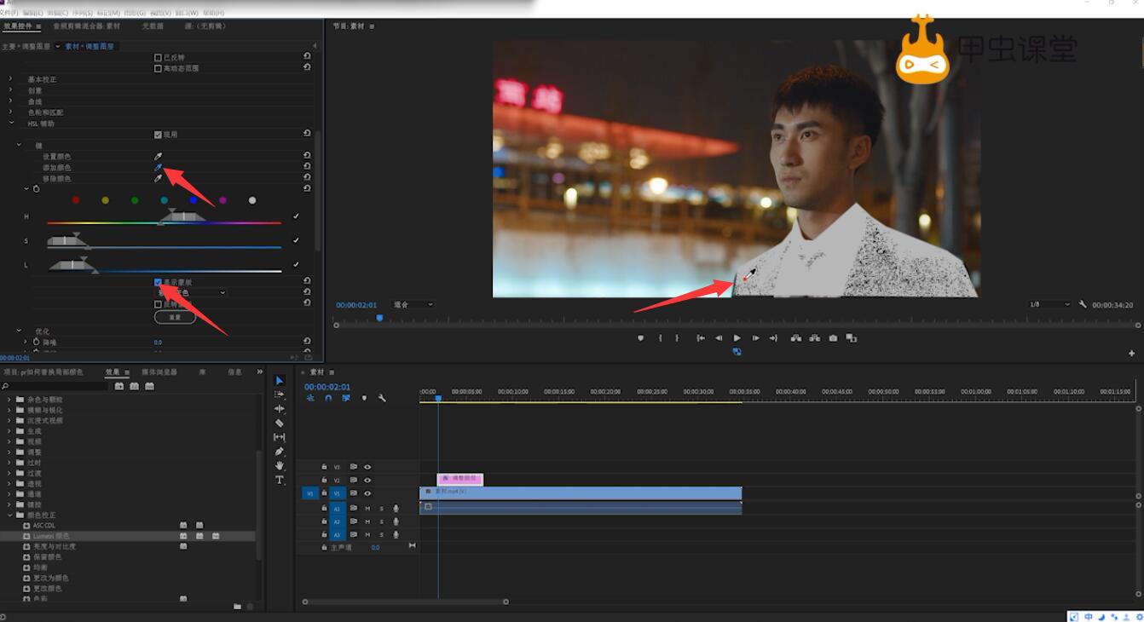Viewport: 1144px width, 622px height.
Task: Toggle the 已反转 checkbox
Action: tap(158, 58)
